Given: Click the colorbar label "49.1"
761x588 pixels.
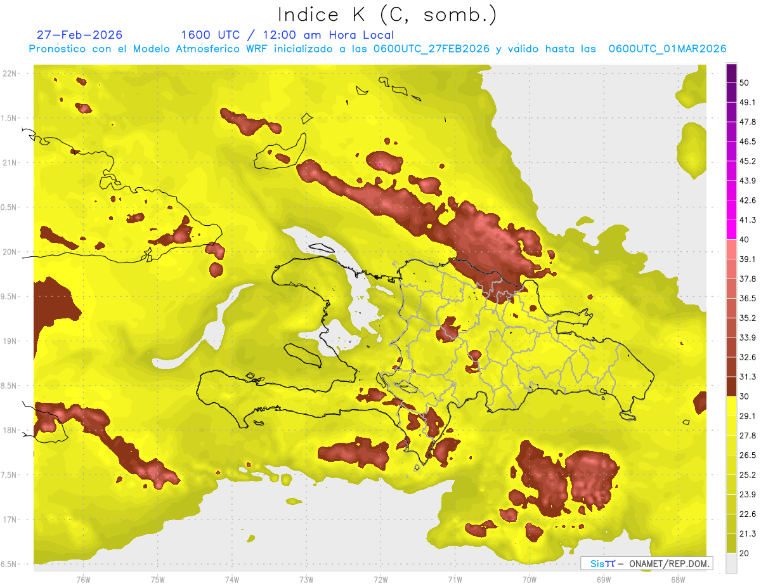Looking at the screenshot, I should [748, 103].
